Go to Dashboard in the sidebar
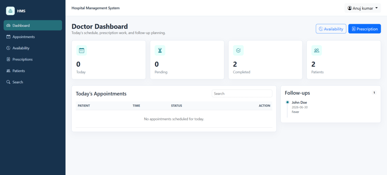This screenshot has width=387, height=175. 33,25
